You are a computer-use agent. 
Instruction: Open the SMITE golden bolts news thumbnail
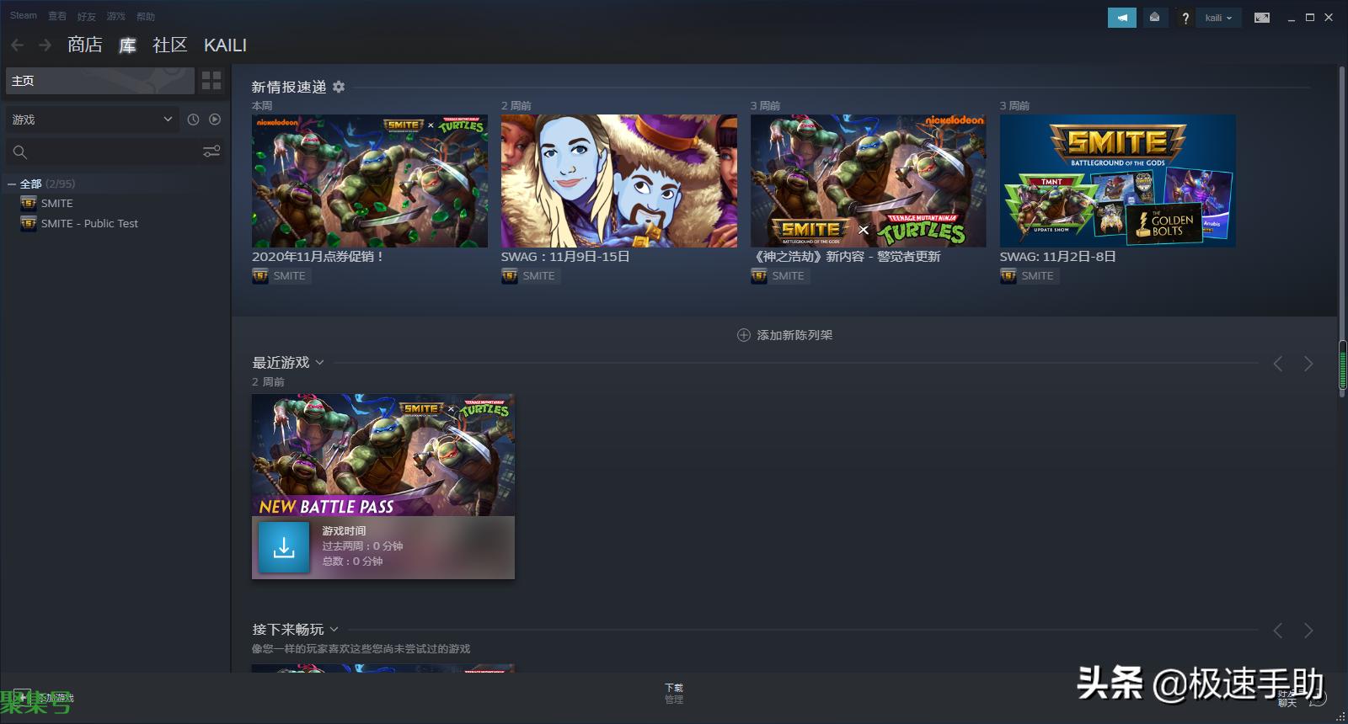(x=1117, y=181)
